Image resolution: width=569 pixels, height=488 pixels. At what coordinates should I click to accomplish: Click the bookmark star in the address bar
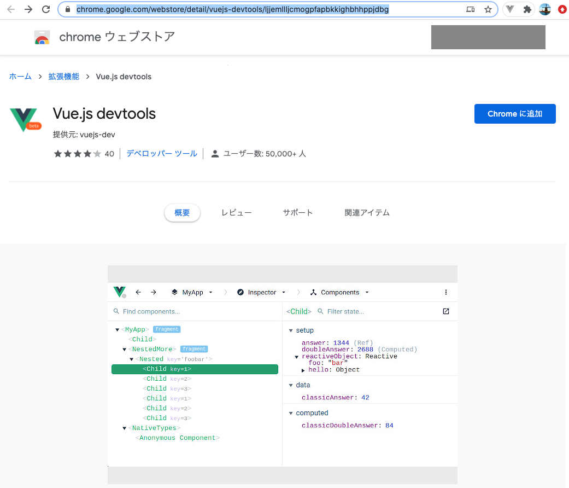click(x=488, y=9)
